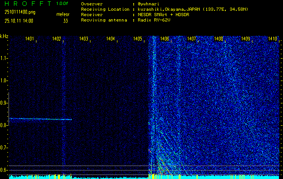The width and height of the screenshot is (283, 179).
Task: Select the 1406 time marker
Action: (x=165, y=39)
